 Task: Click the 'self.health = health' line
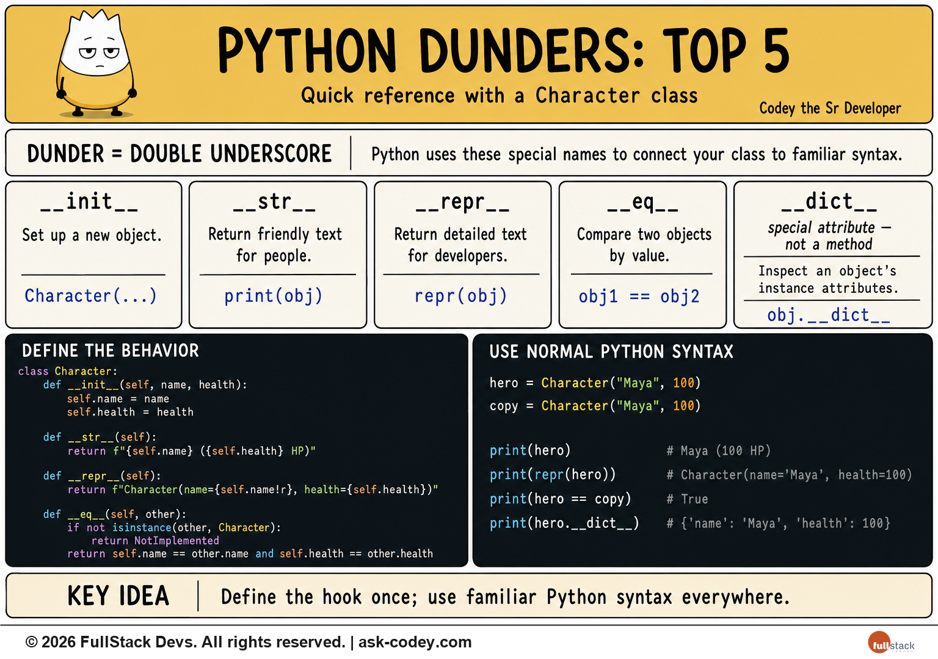130,412
